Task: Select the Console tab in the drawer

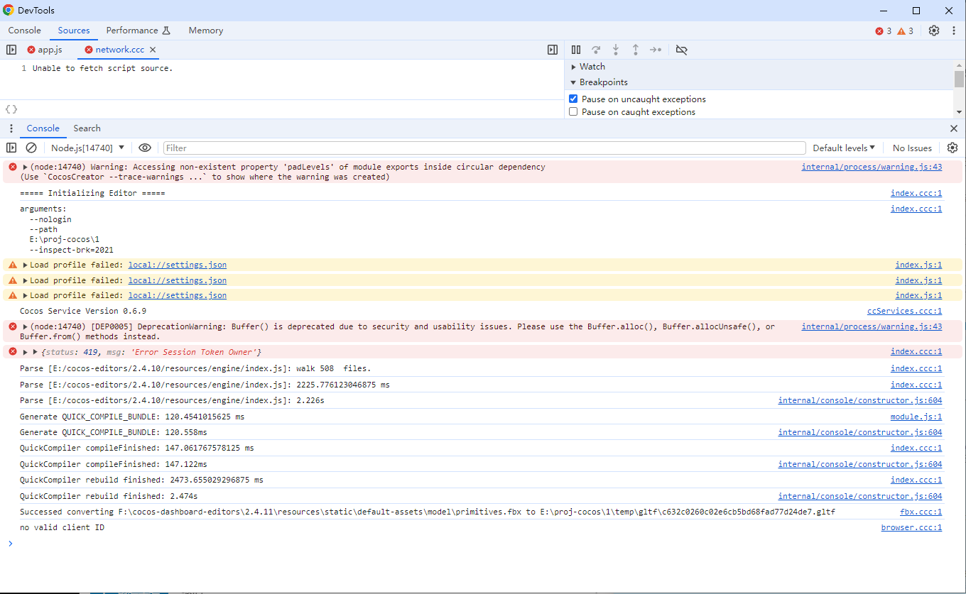Action: click(x=43, y=128)
